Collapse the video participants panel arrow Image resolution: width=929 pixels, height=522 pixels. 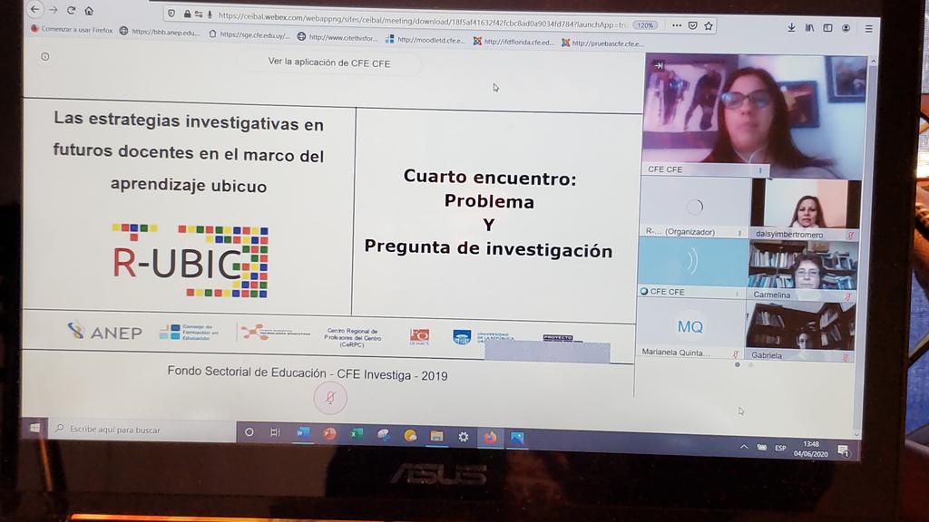pyautogui.click(x=659, y=65)
